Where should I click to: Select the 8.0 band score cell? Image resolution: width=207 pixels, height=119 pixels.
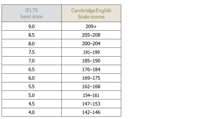click(32, 44)
